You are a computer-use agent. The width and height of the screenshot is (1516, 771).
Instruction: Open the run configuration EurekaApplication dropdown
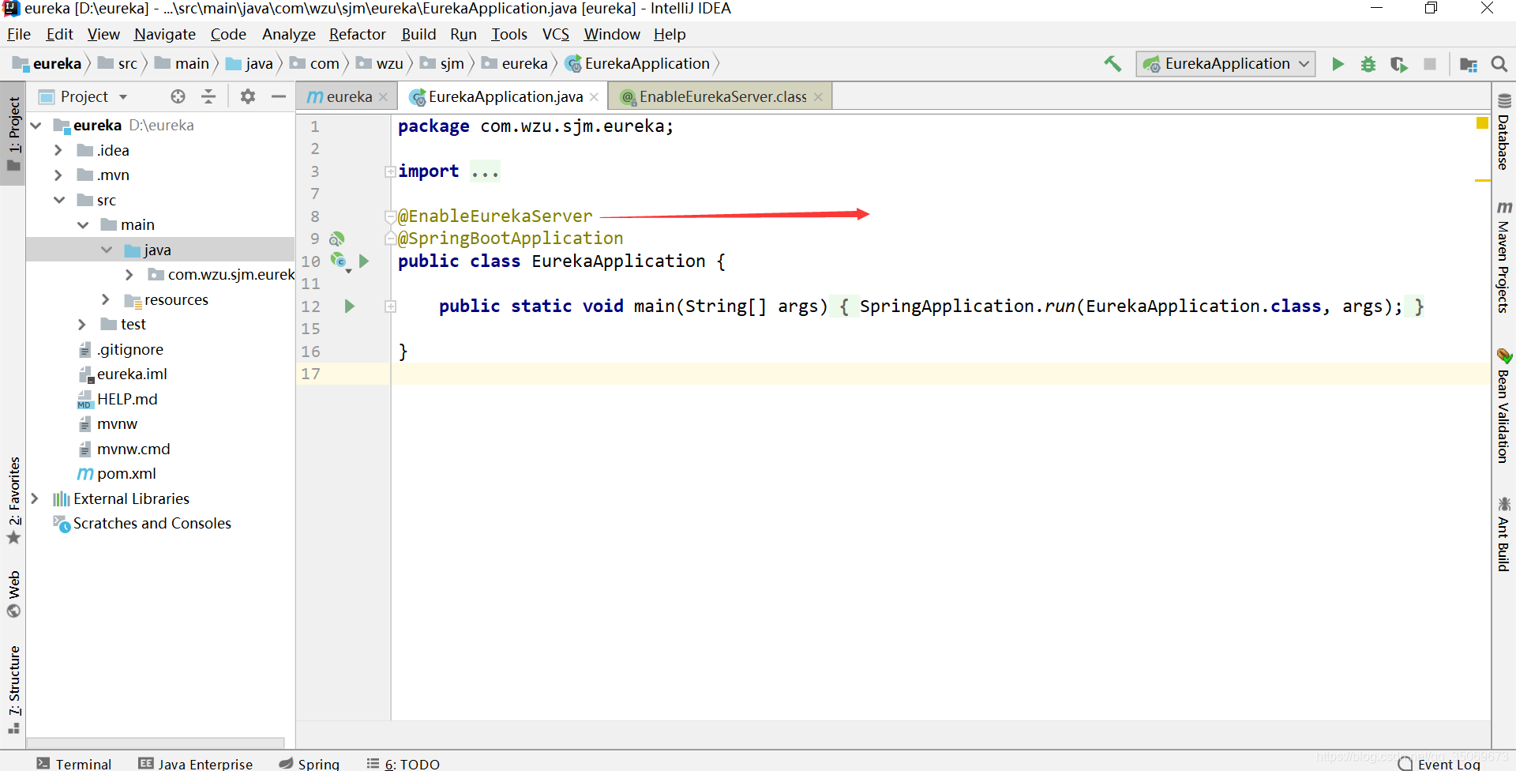(1225, 64)
